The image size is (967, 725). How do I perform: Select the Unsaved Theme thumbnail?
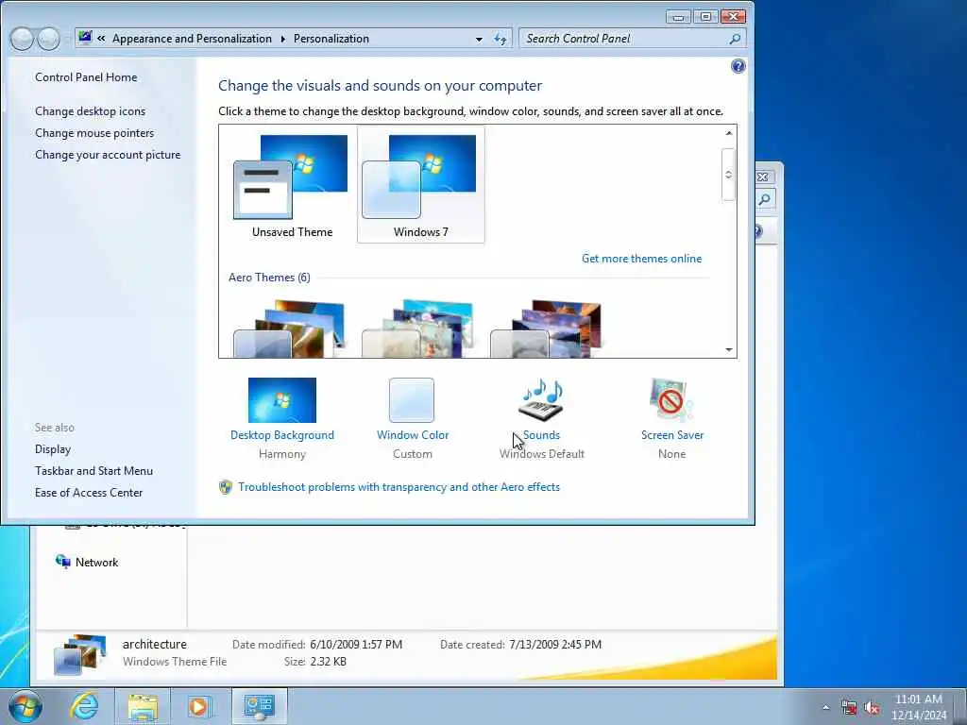point(292,185)
